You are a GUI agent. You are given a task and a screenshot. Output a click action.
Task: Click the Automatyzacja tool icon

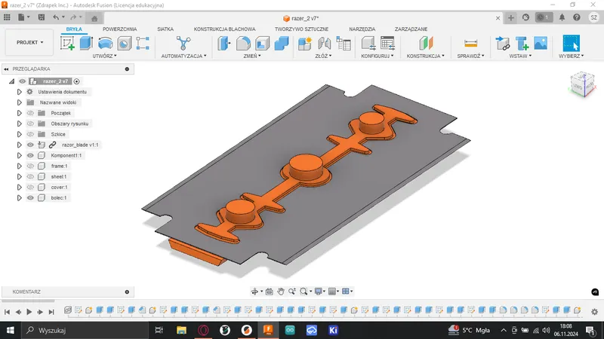(183, 44)
